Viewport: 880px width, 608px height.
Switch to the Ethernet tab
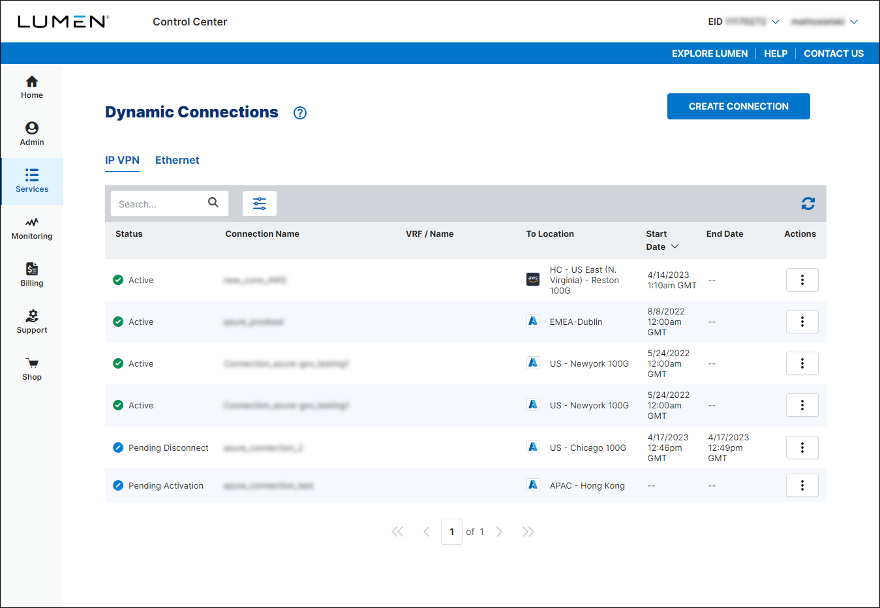[x=177, y=160]
